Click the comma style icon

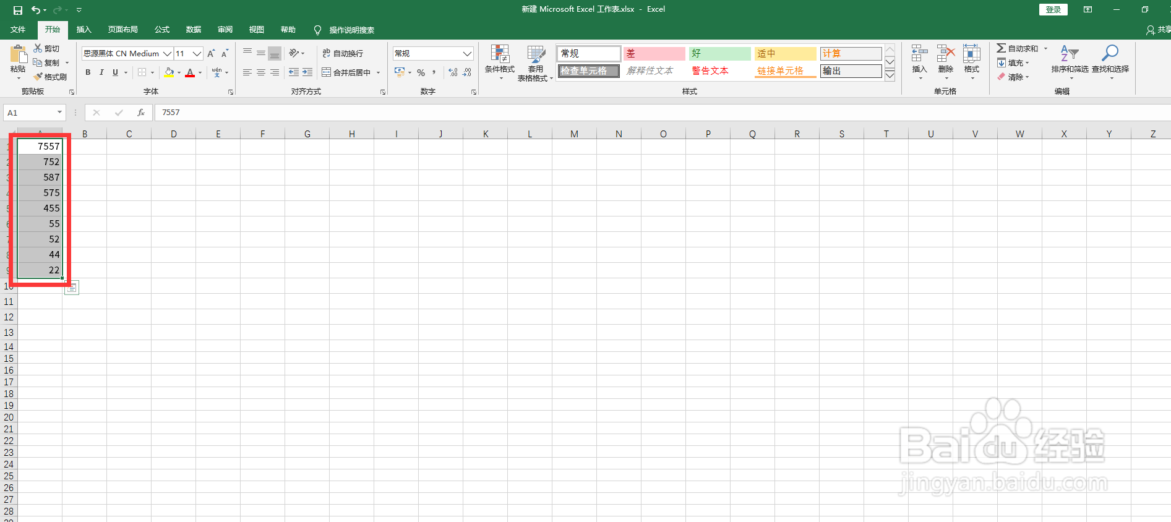coord(434,72)
